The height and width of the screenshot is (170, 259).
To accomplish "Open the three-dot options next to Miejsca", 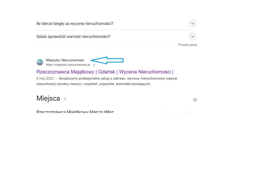I will (x=65, y=99).
